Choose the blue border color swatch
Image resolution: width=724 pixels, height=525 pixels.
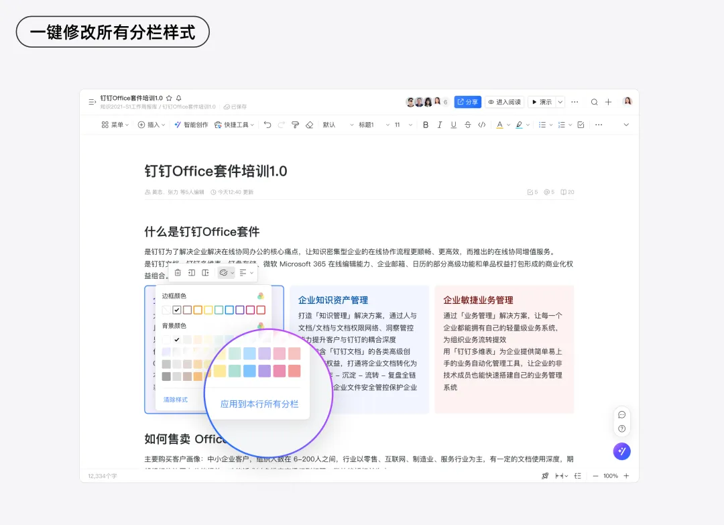229,310
